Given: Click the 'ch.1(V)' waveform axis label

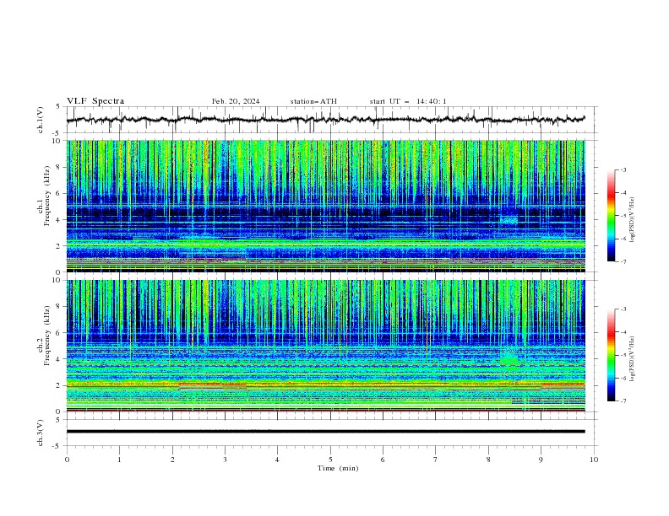Looking at the screenshot, I should coord(41,120).
